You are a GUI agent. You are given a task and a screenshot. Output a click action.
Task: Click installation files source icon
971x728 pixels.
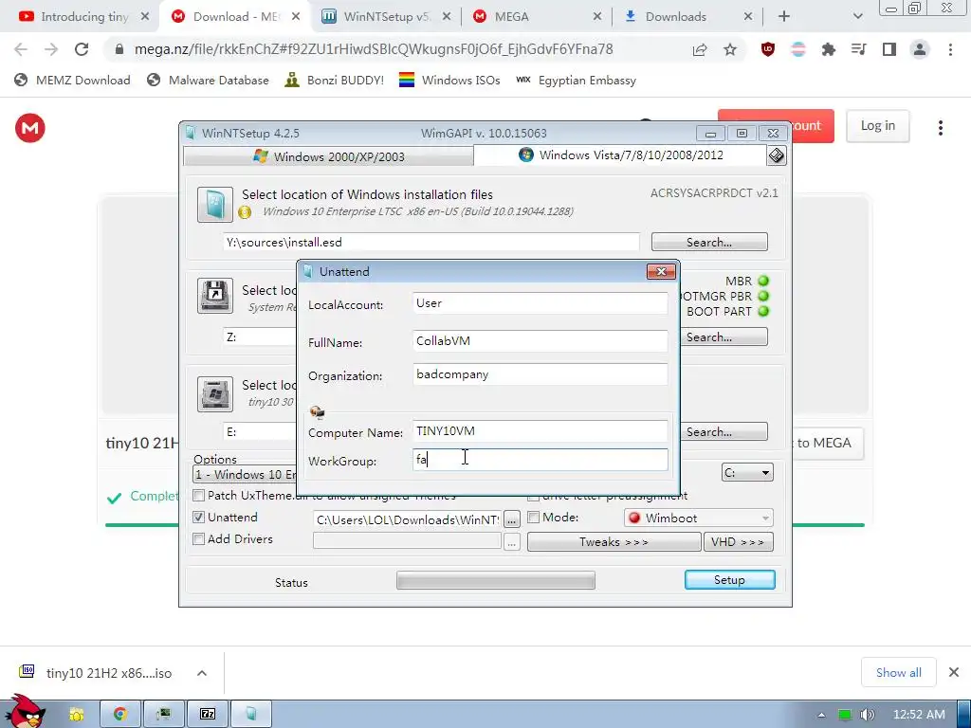[215, 205]
